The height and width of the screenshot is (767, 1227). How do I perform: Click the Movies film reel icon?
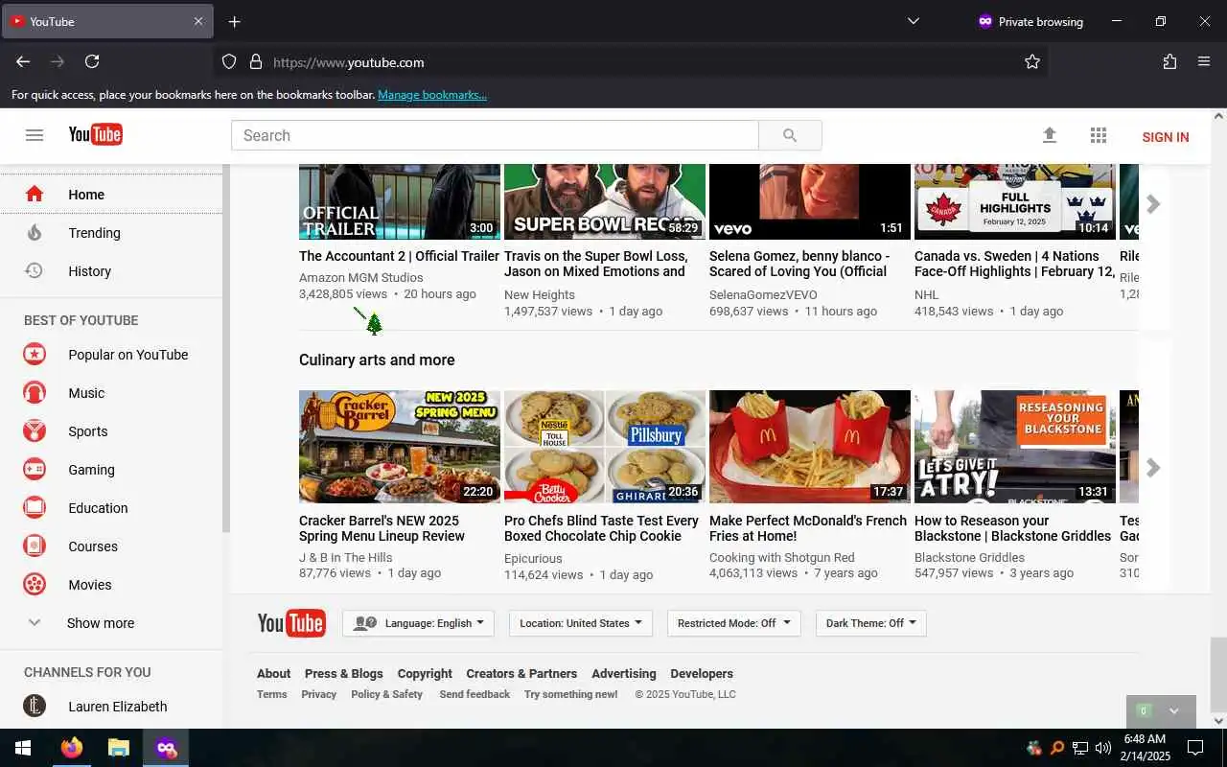tap(35, 584)
